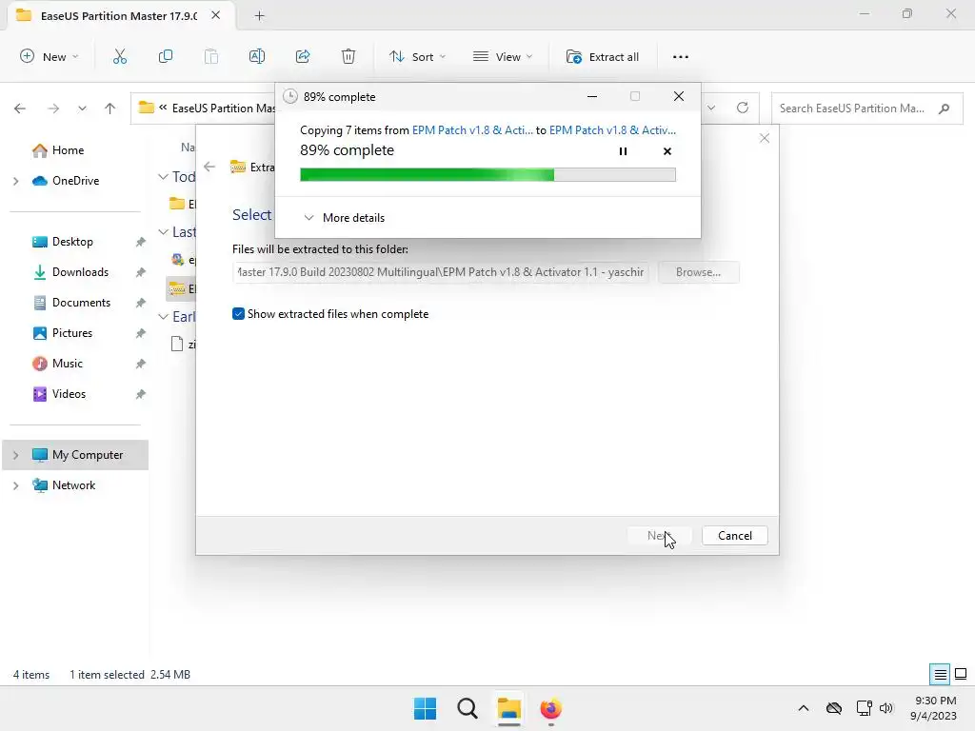Click the Extract all button
Screen dimensions: 975x731
602,56
